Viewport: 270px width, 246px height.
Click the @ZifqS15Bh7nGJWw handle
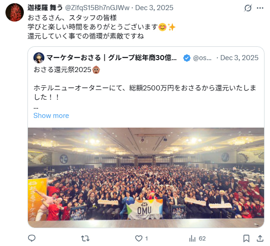coord(97,8)
